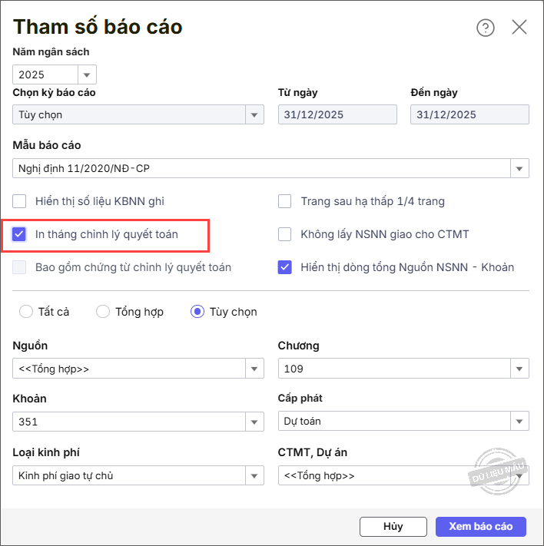Open the Nguồn dropdown arrow

(x=254, y=369)
